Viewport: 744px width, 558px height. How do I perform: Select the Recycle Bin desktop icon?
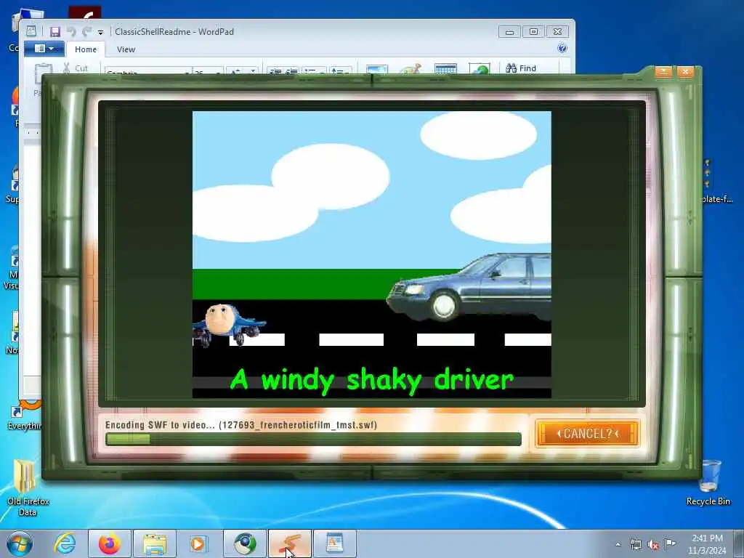click(708, 483)
